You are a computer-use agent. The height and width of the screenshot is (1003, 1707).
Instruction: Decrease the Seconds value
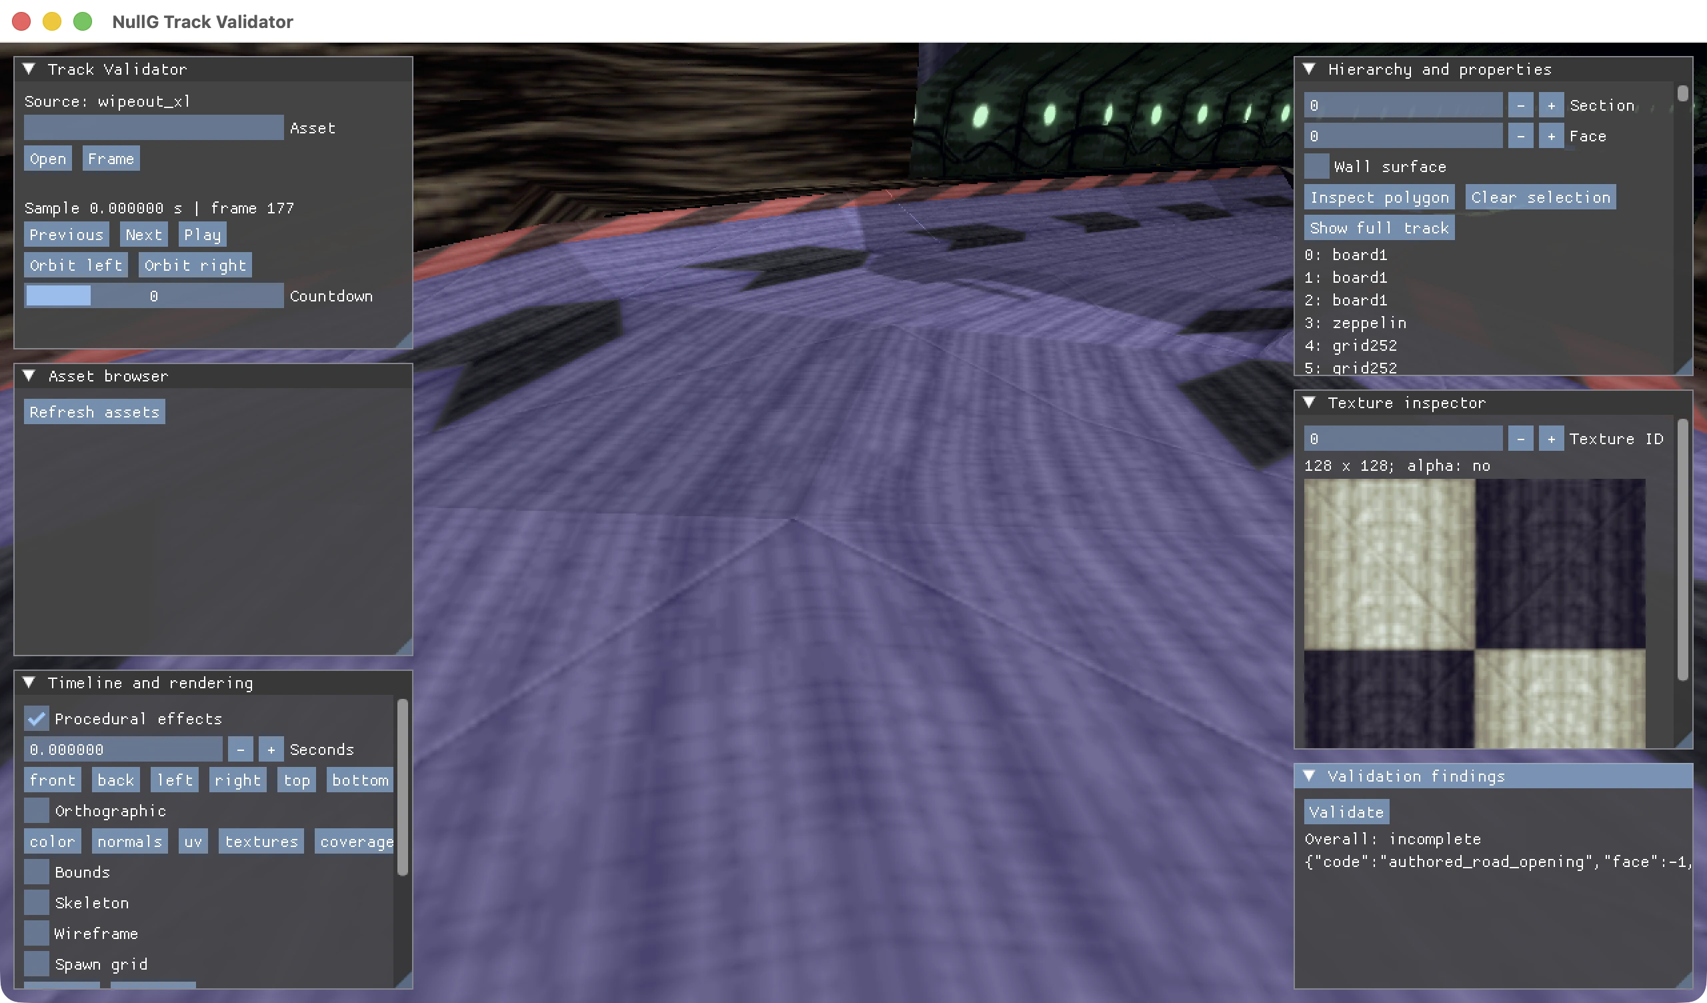tap(241, 750)
